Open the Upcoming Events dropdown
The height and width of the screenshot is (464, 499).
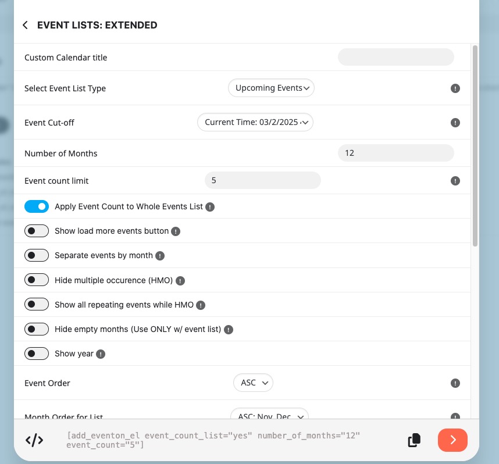pos(271,88)
